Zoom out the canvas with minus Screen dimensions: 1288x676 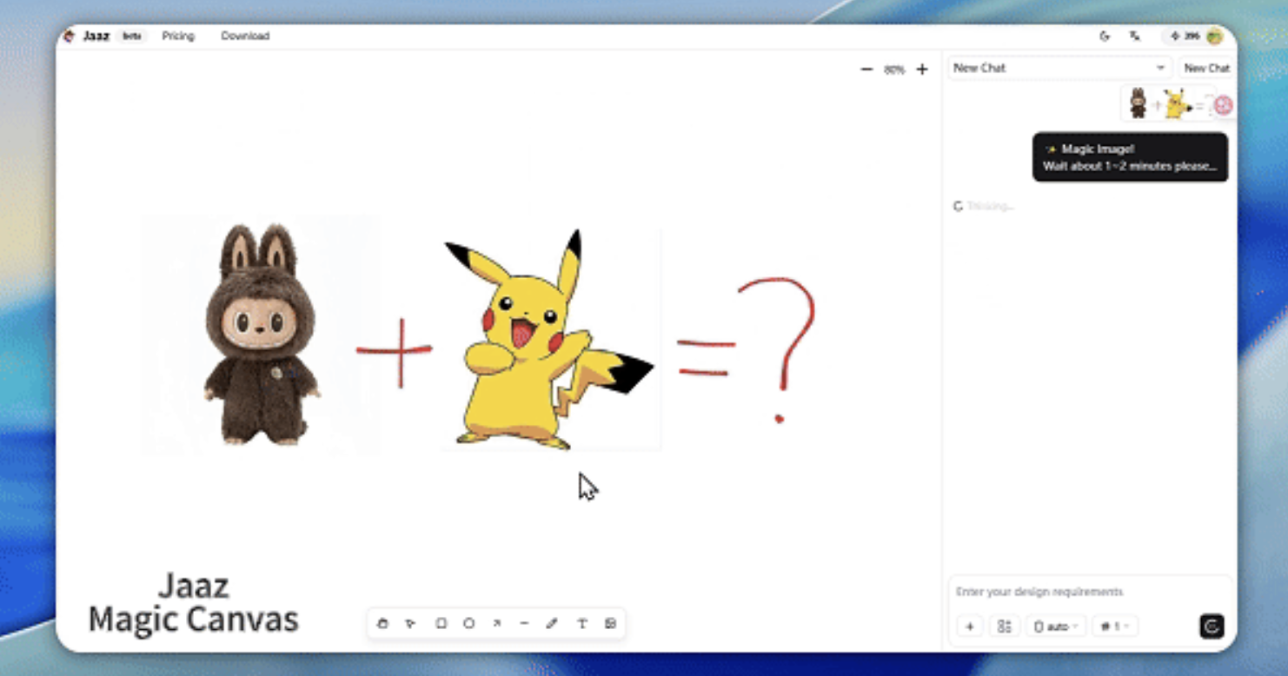point(866,70)
